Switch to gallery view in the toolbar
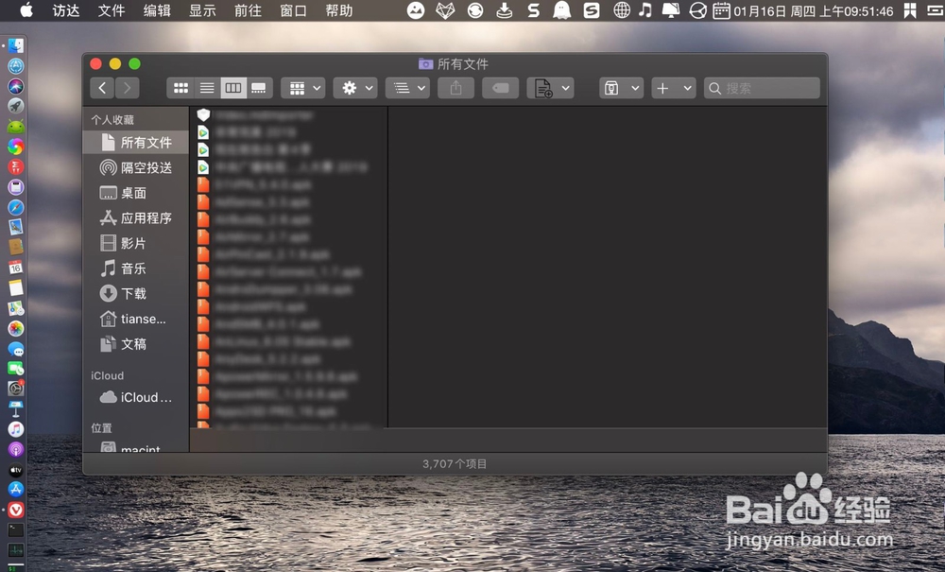 (x=258, y=87)
